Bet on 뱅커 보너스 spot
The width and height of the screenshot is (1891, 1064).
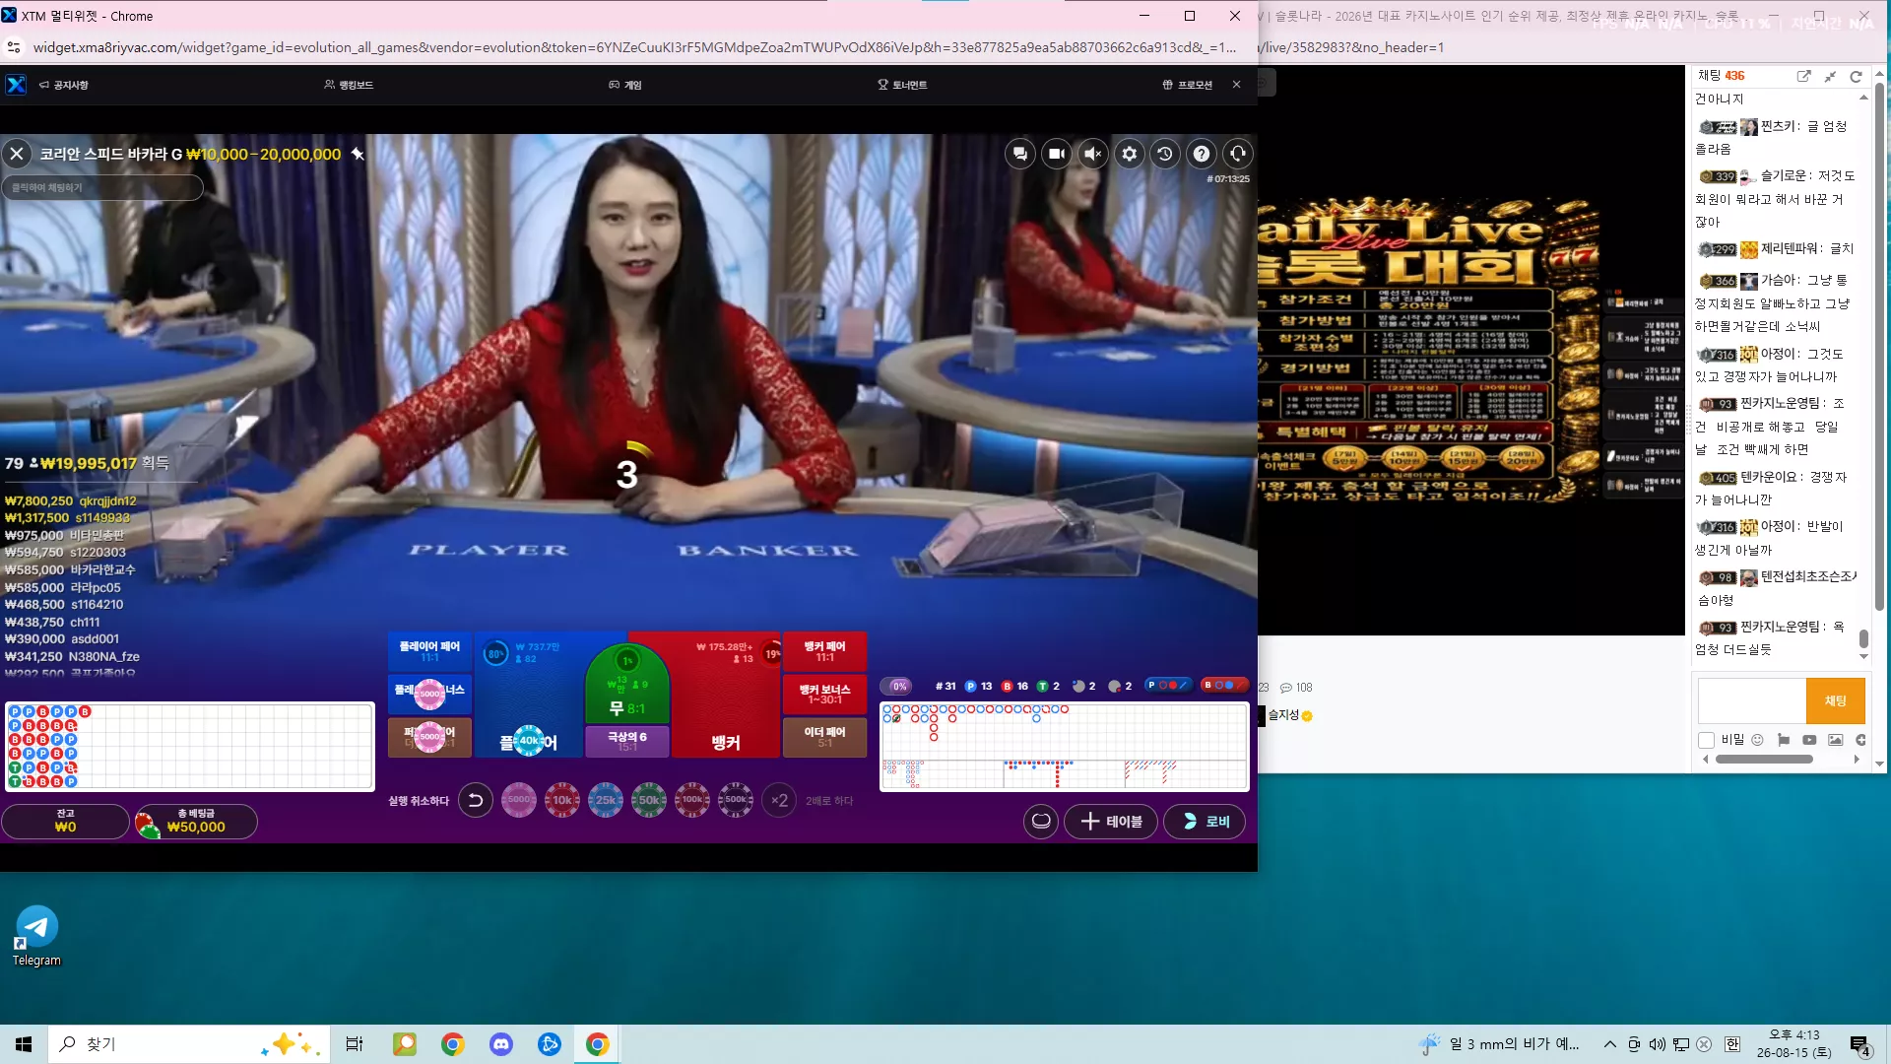(824, 694)
